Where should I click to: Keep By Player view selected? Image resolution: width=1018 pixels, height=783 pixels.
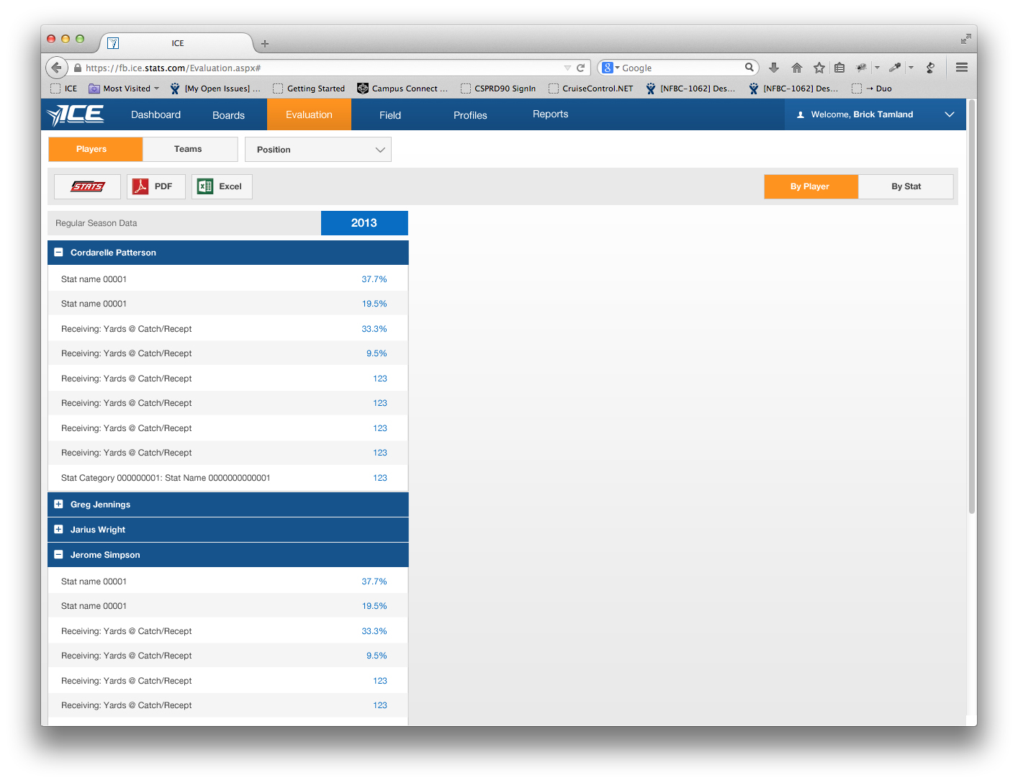click(x=811, y=186)
